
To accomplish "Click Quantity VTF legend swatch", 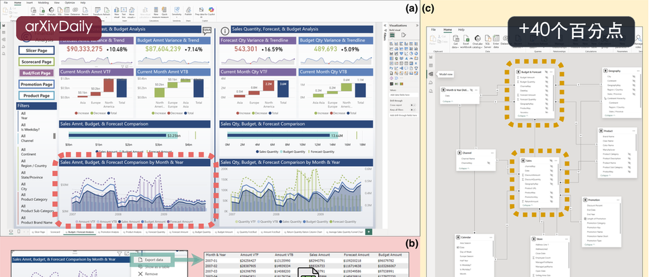I will pyautogui.click(x=237, y=222).
